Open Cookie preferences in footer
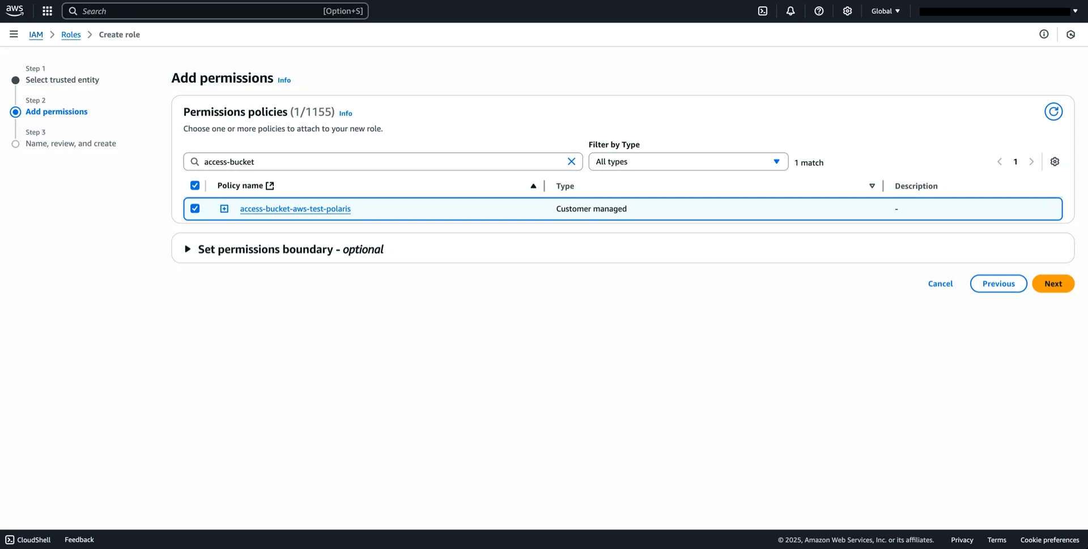The width and height of the screenshot is (1088, 549). click(x=1049, y=539)
